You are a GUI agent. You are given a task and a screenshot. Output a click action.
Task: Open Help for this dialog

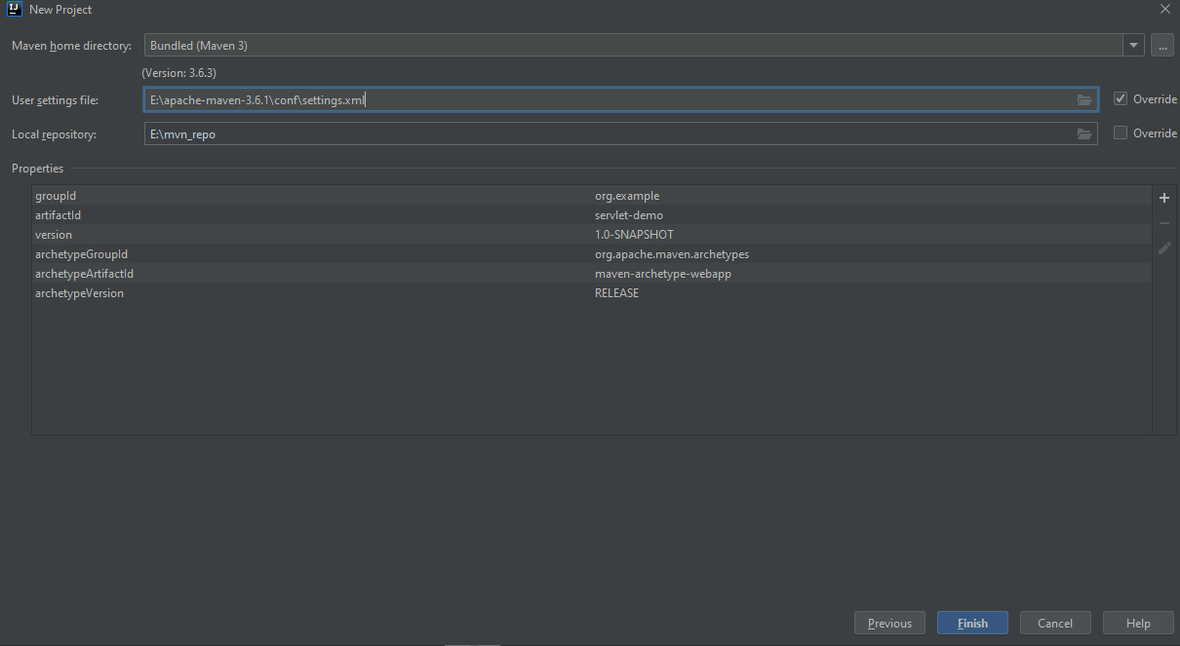(1138, 624)
